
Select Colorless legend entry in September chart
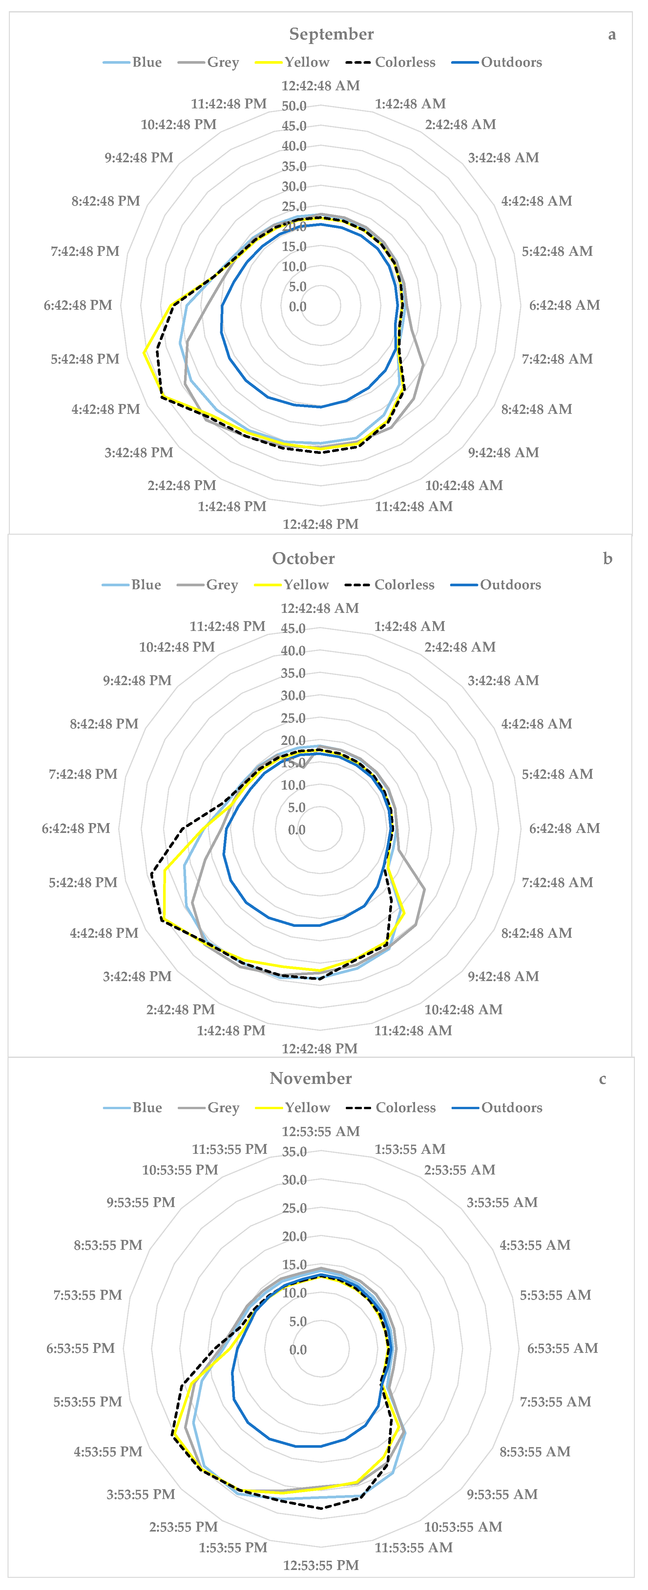click(x=405, y=62)
